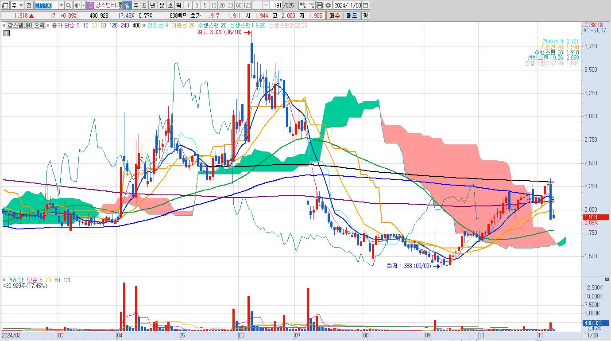Click the speaker sound icon

click(77, 5)
